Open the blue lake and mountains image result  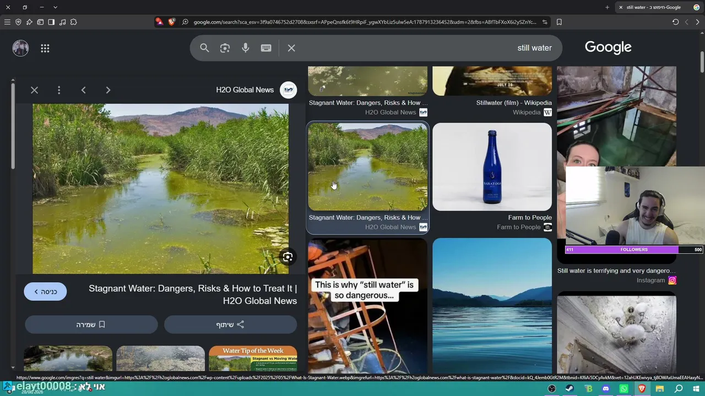point(492,306)
